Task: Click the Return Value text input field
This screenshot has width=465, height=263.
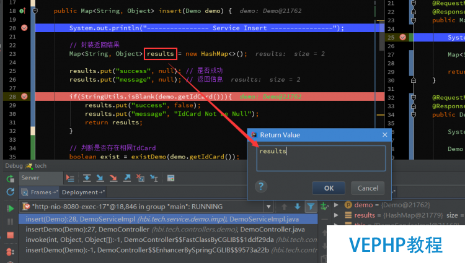Action: [x=321, y=158]
